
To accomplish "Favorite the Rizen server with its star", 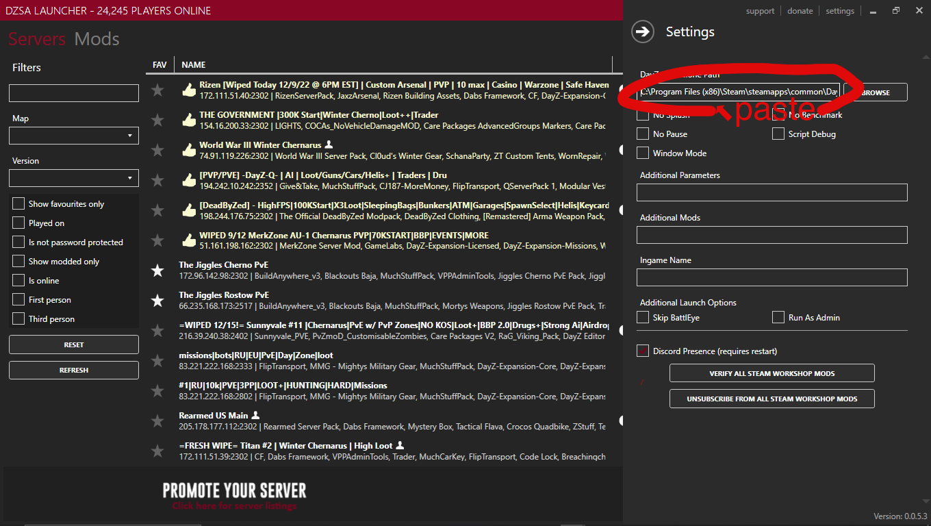I will click(157, 90).
